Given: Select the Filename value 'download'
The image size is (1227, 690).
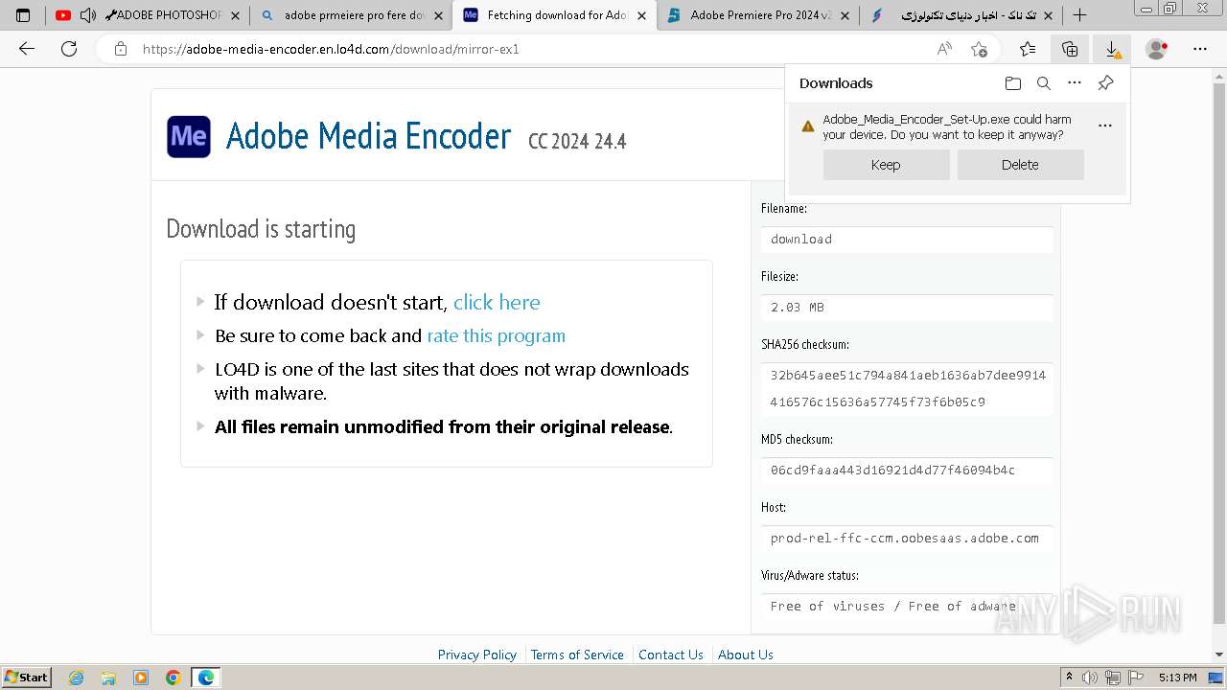Looking at the screenshot, I should coord(801,239).
